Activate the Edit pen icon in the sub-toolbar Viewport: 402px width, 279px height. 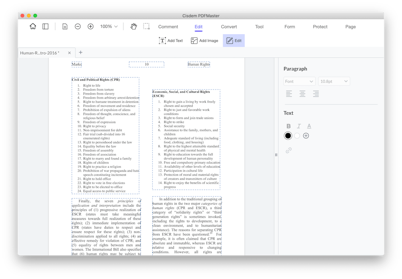click(x=234, y=40)
